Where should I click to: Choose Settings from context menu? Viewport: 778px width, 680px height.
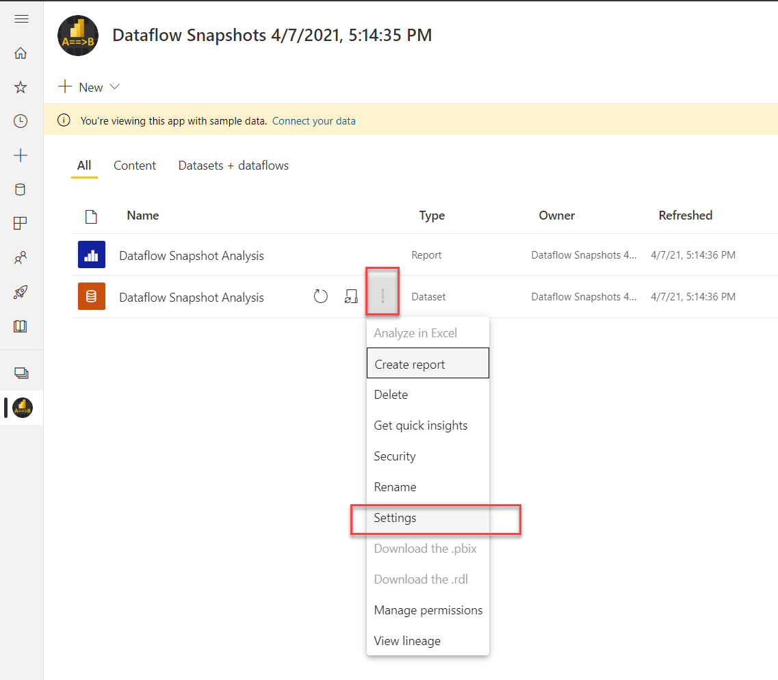click(x=428, y=519)
